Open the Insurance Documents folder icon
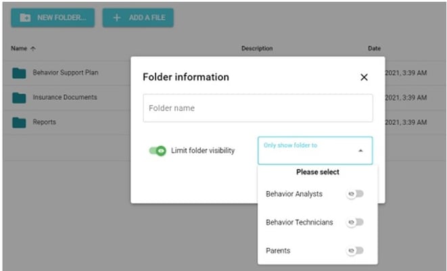This screenshot has width=447, height=271. (19, 98)
